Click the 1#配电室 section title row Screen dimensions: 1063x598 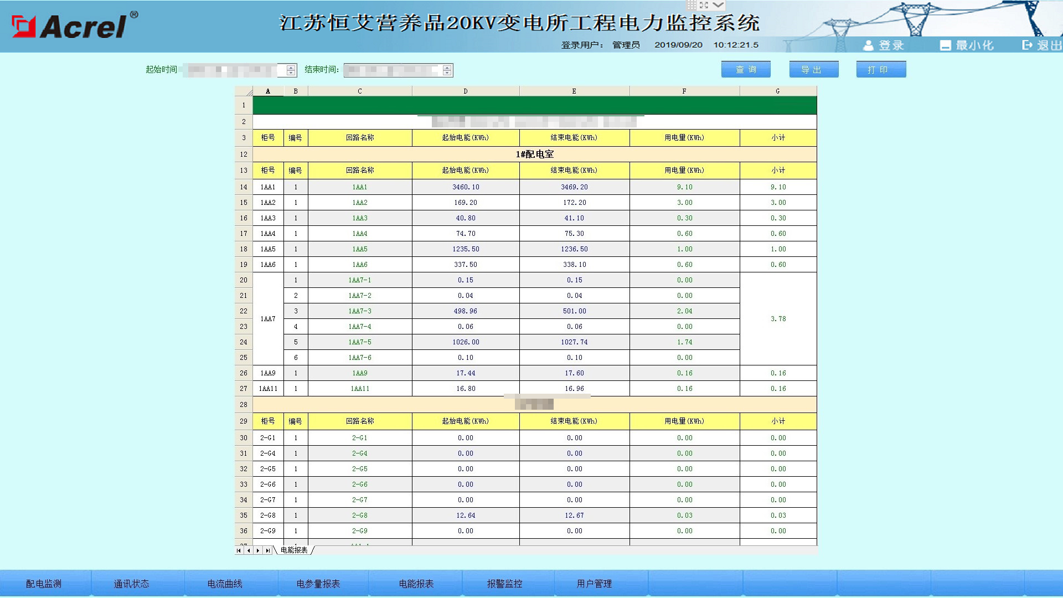pyautogui.click(x=535, y=154)
